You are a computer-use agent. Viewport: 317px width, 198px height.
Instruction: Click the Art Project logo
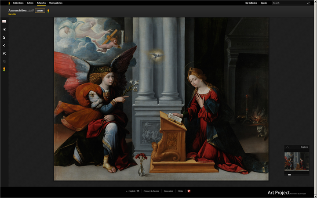278,193
